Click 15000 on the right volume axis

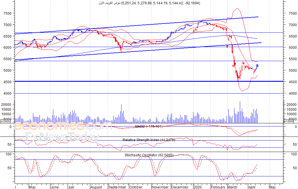point(291,109)
